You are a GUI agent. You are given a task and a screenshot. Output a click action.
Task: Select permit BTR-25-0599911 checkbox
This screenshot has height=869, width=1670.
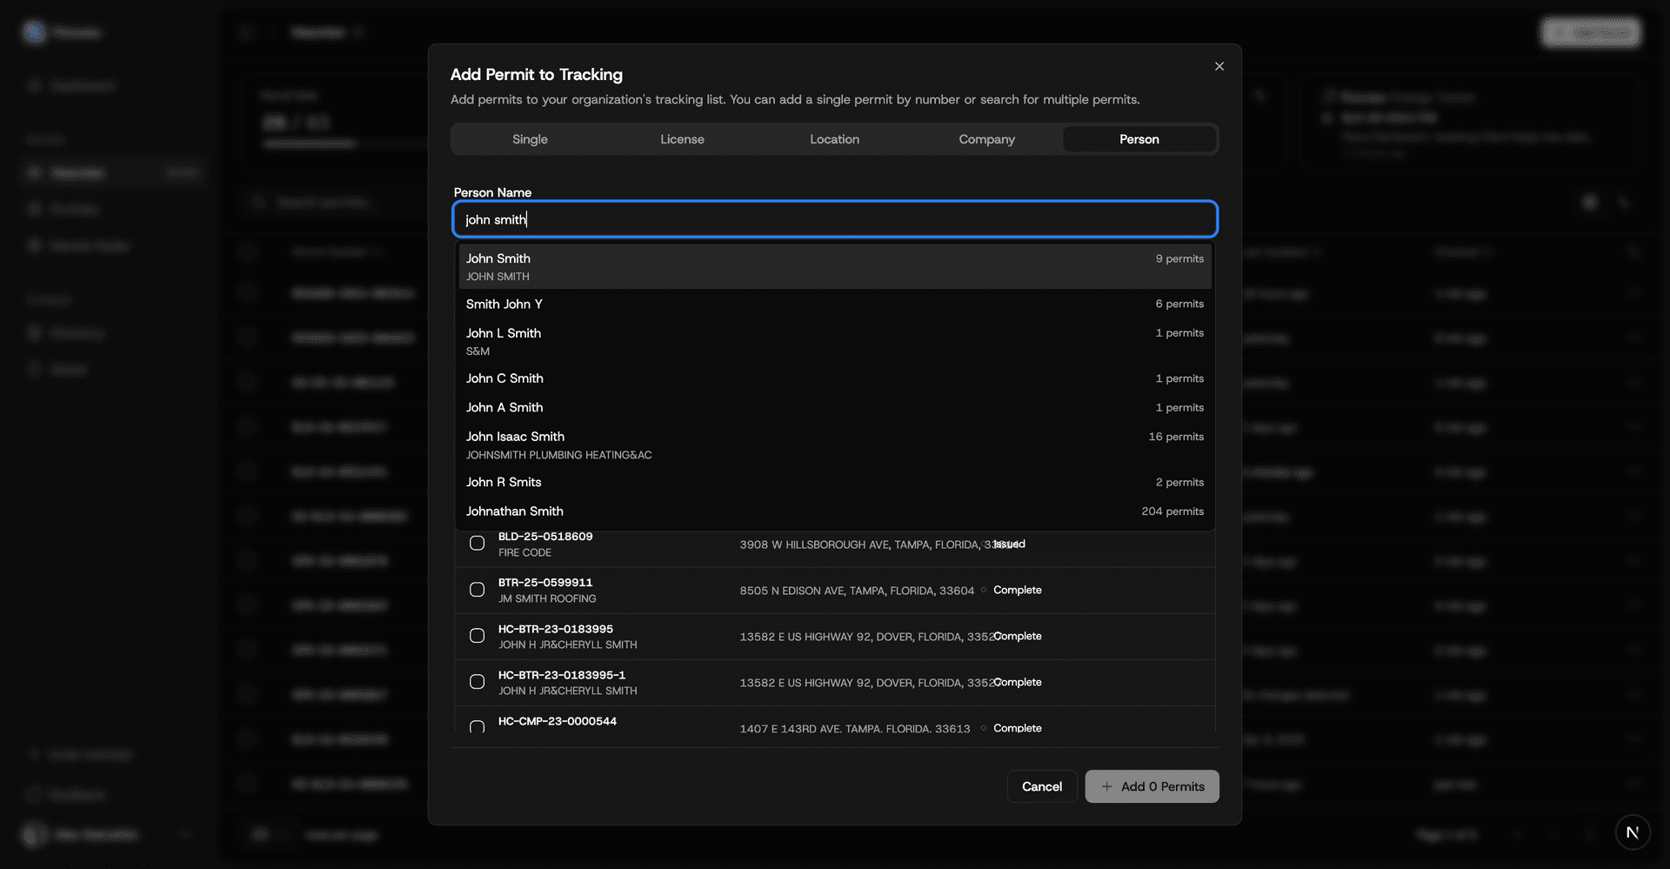pyautogui.click(x=477, y=589)
